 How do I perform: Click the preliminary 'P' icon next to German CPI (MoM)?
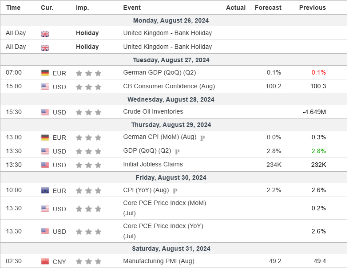click(202, 138)
